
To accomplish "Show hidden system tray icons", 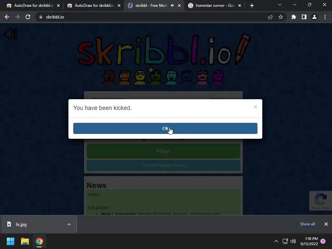I will [276, 241].
